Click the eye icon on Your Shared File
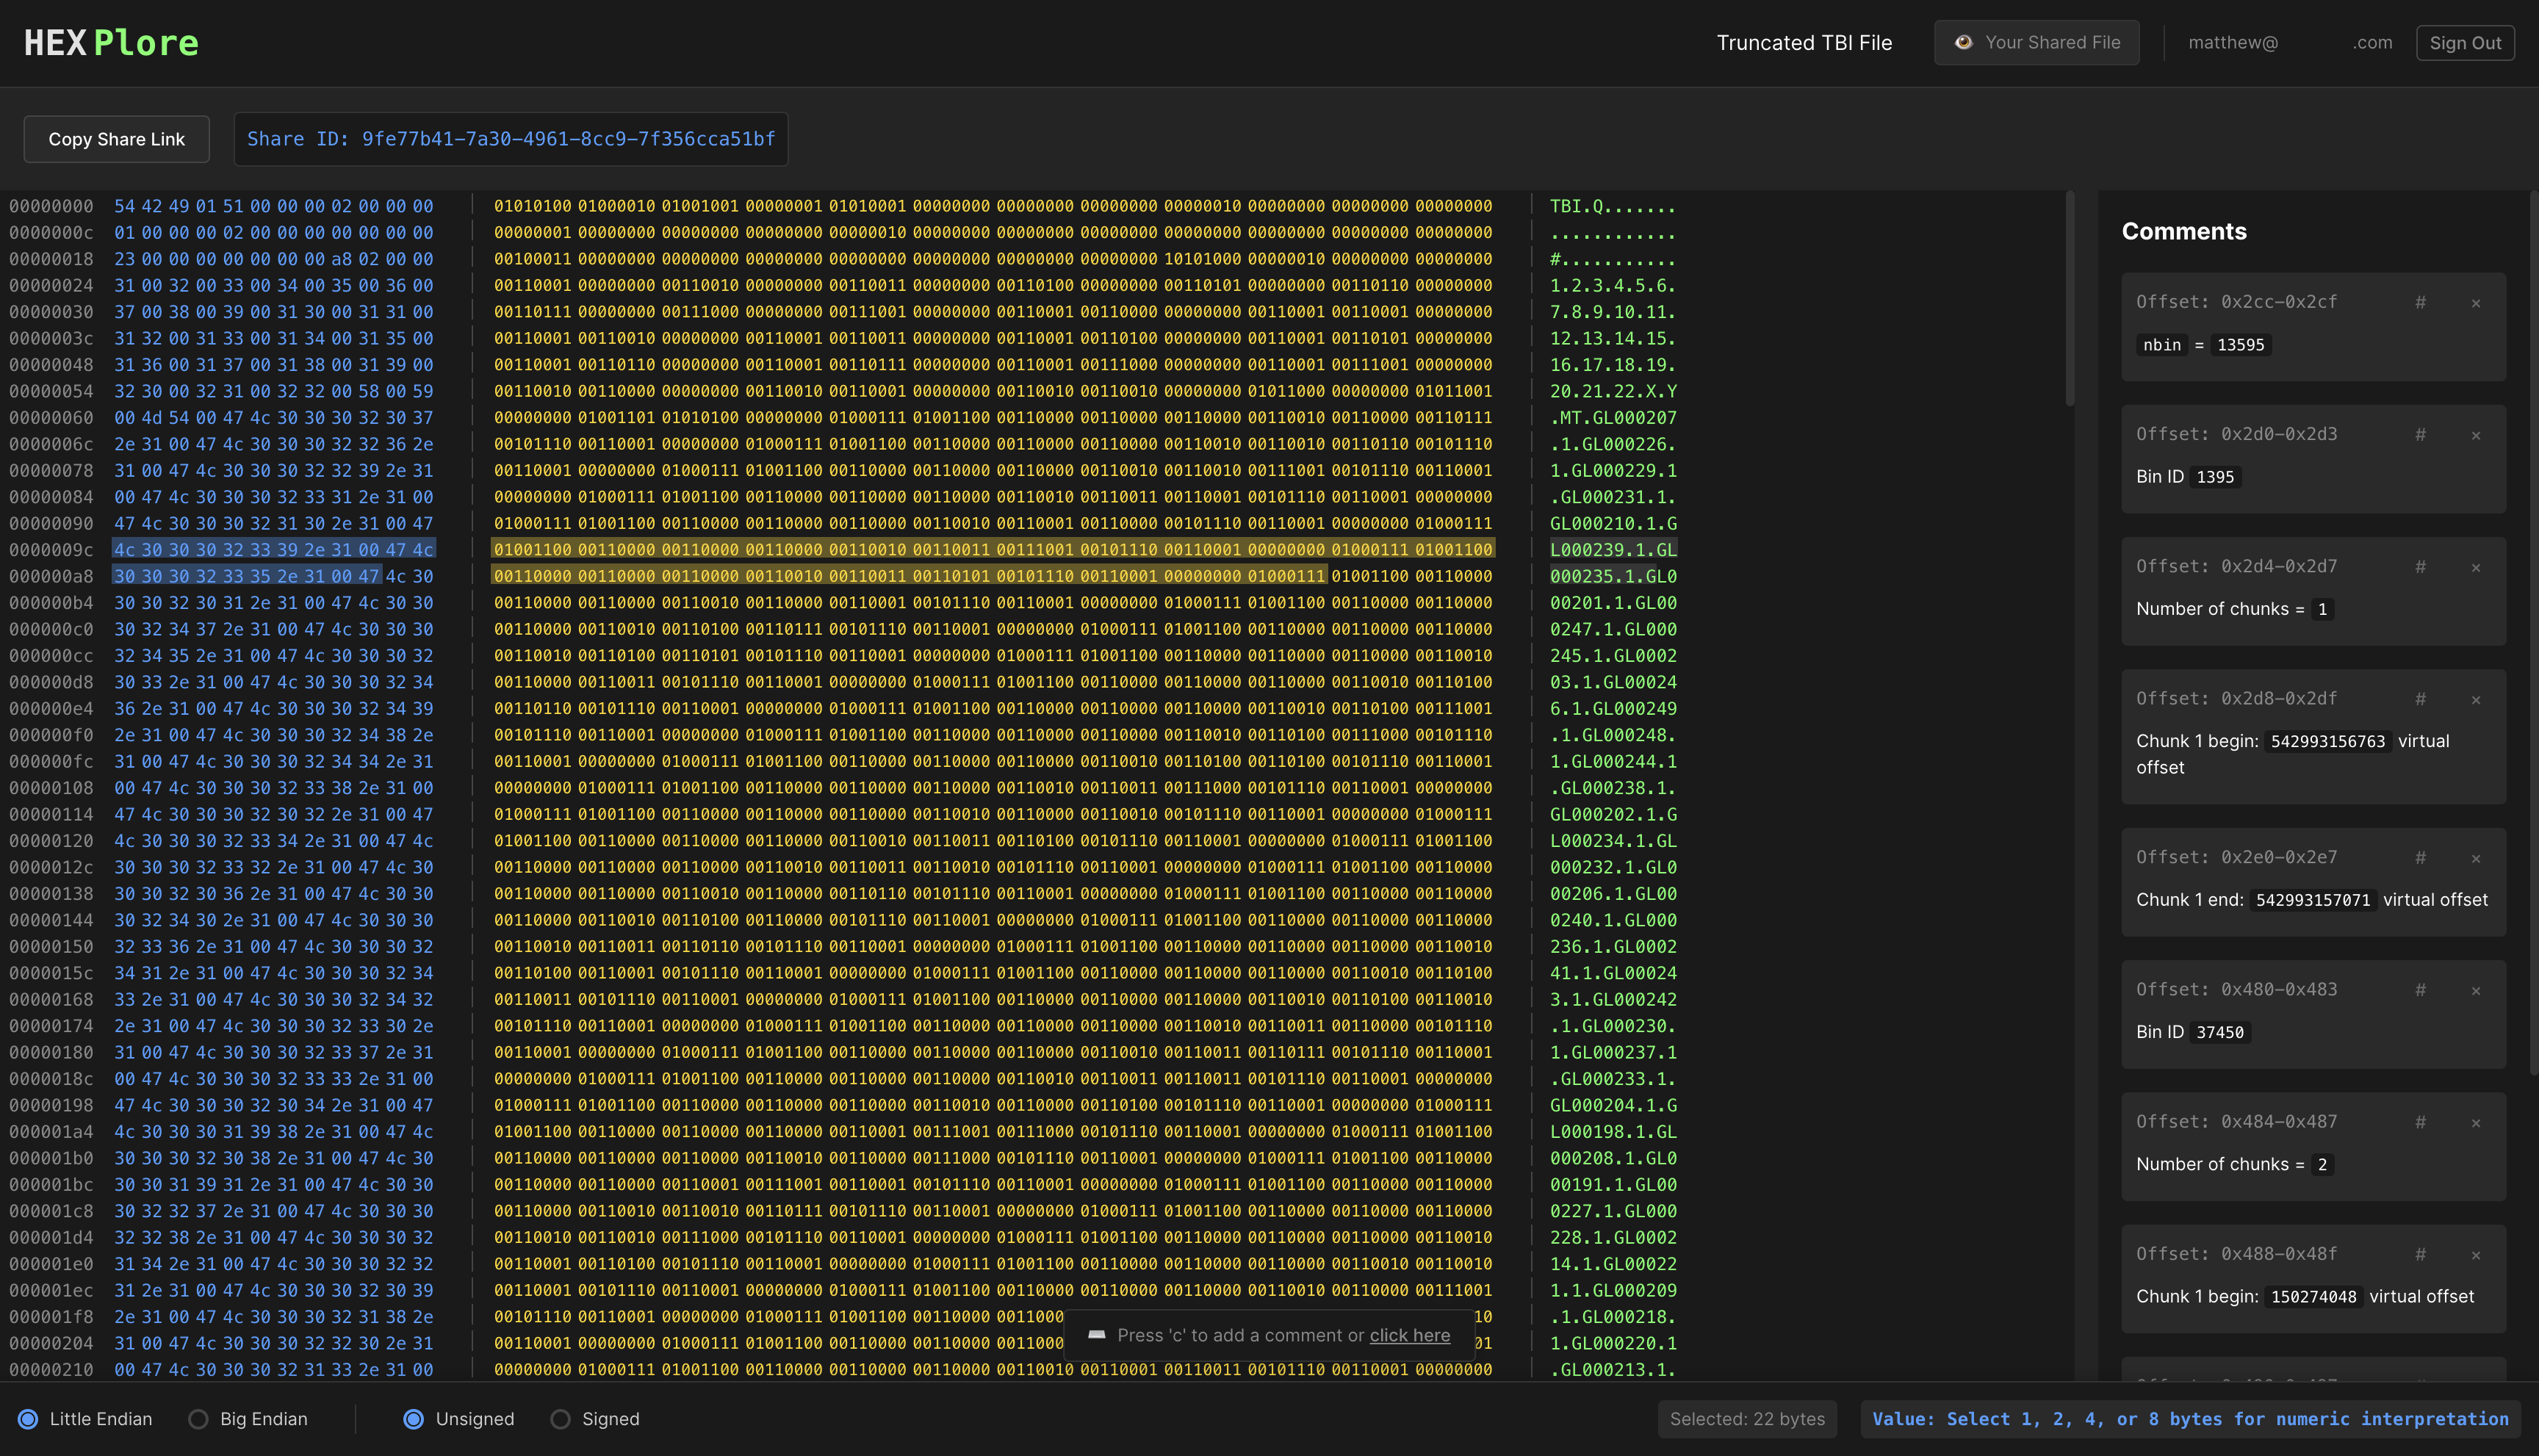Screen dimensions: 2539x1456 pos(1963,42)
